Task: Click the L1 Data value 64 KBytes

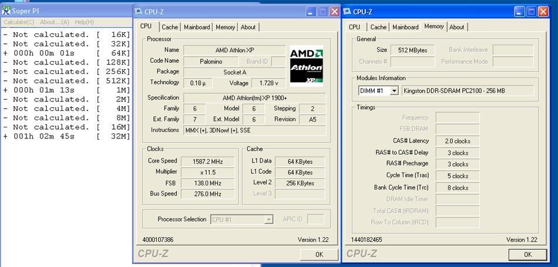Action: click(x=300, y=162)
